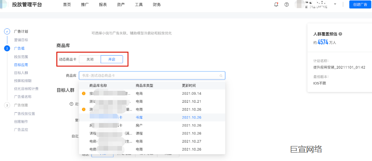Click step 1 checkmark circle for 广告计划
Viewport: 372px width, 161px height.
(x=7, y=31)
